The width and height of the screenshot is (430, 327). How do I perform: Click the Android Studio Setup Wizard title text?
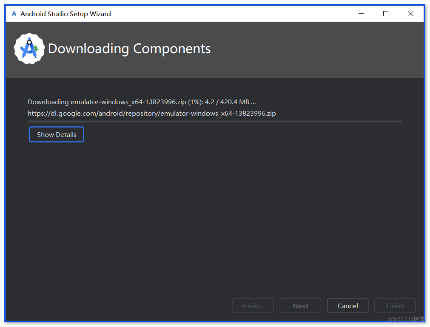point(65,14)
